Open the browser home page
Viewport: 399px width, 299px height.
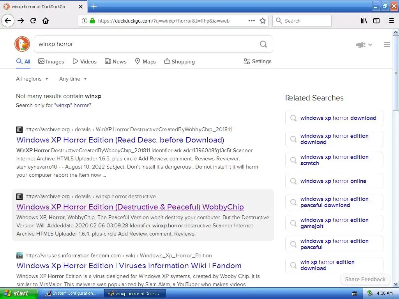click(46, 21)
